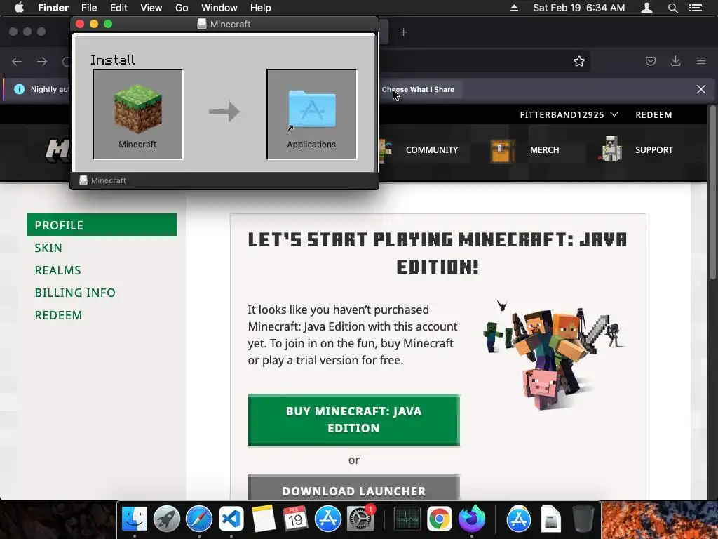This screenshot has height=539, width=718.
Task: Open the Window menu
Action: point(219,8)
